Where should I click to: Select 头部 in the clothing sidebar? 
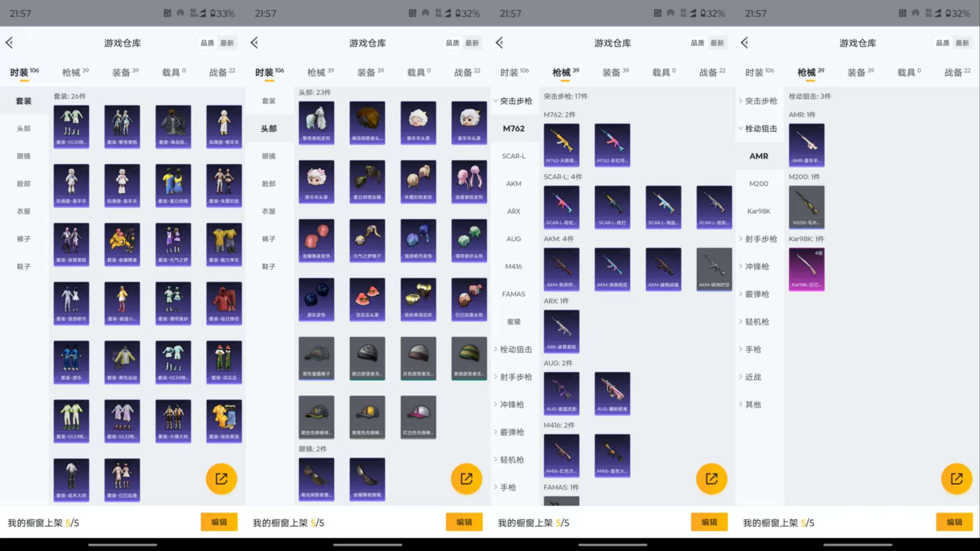click(x=24, y=128)
